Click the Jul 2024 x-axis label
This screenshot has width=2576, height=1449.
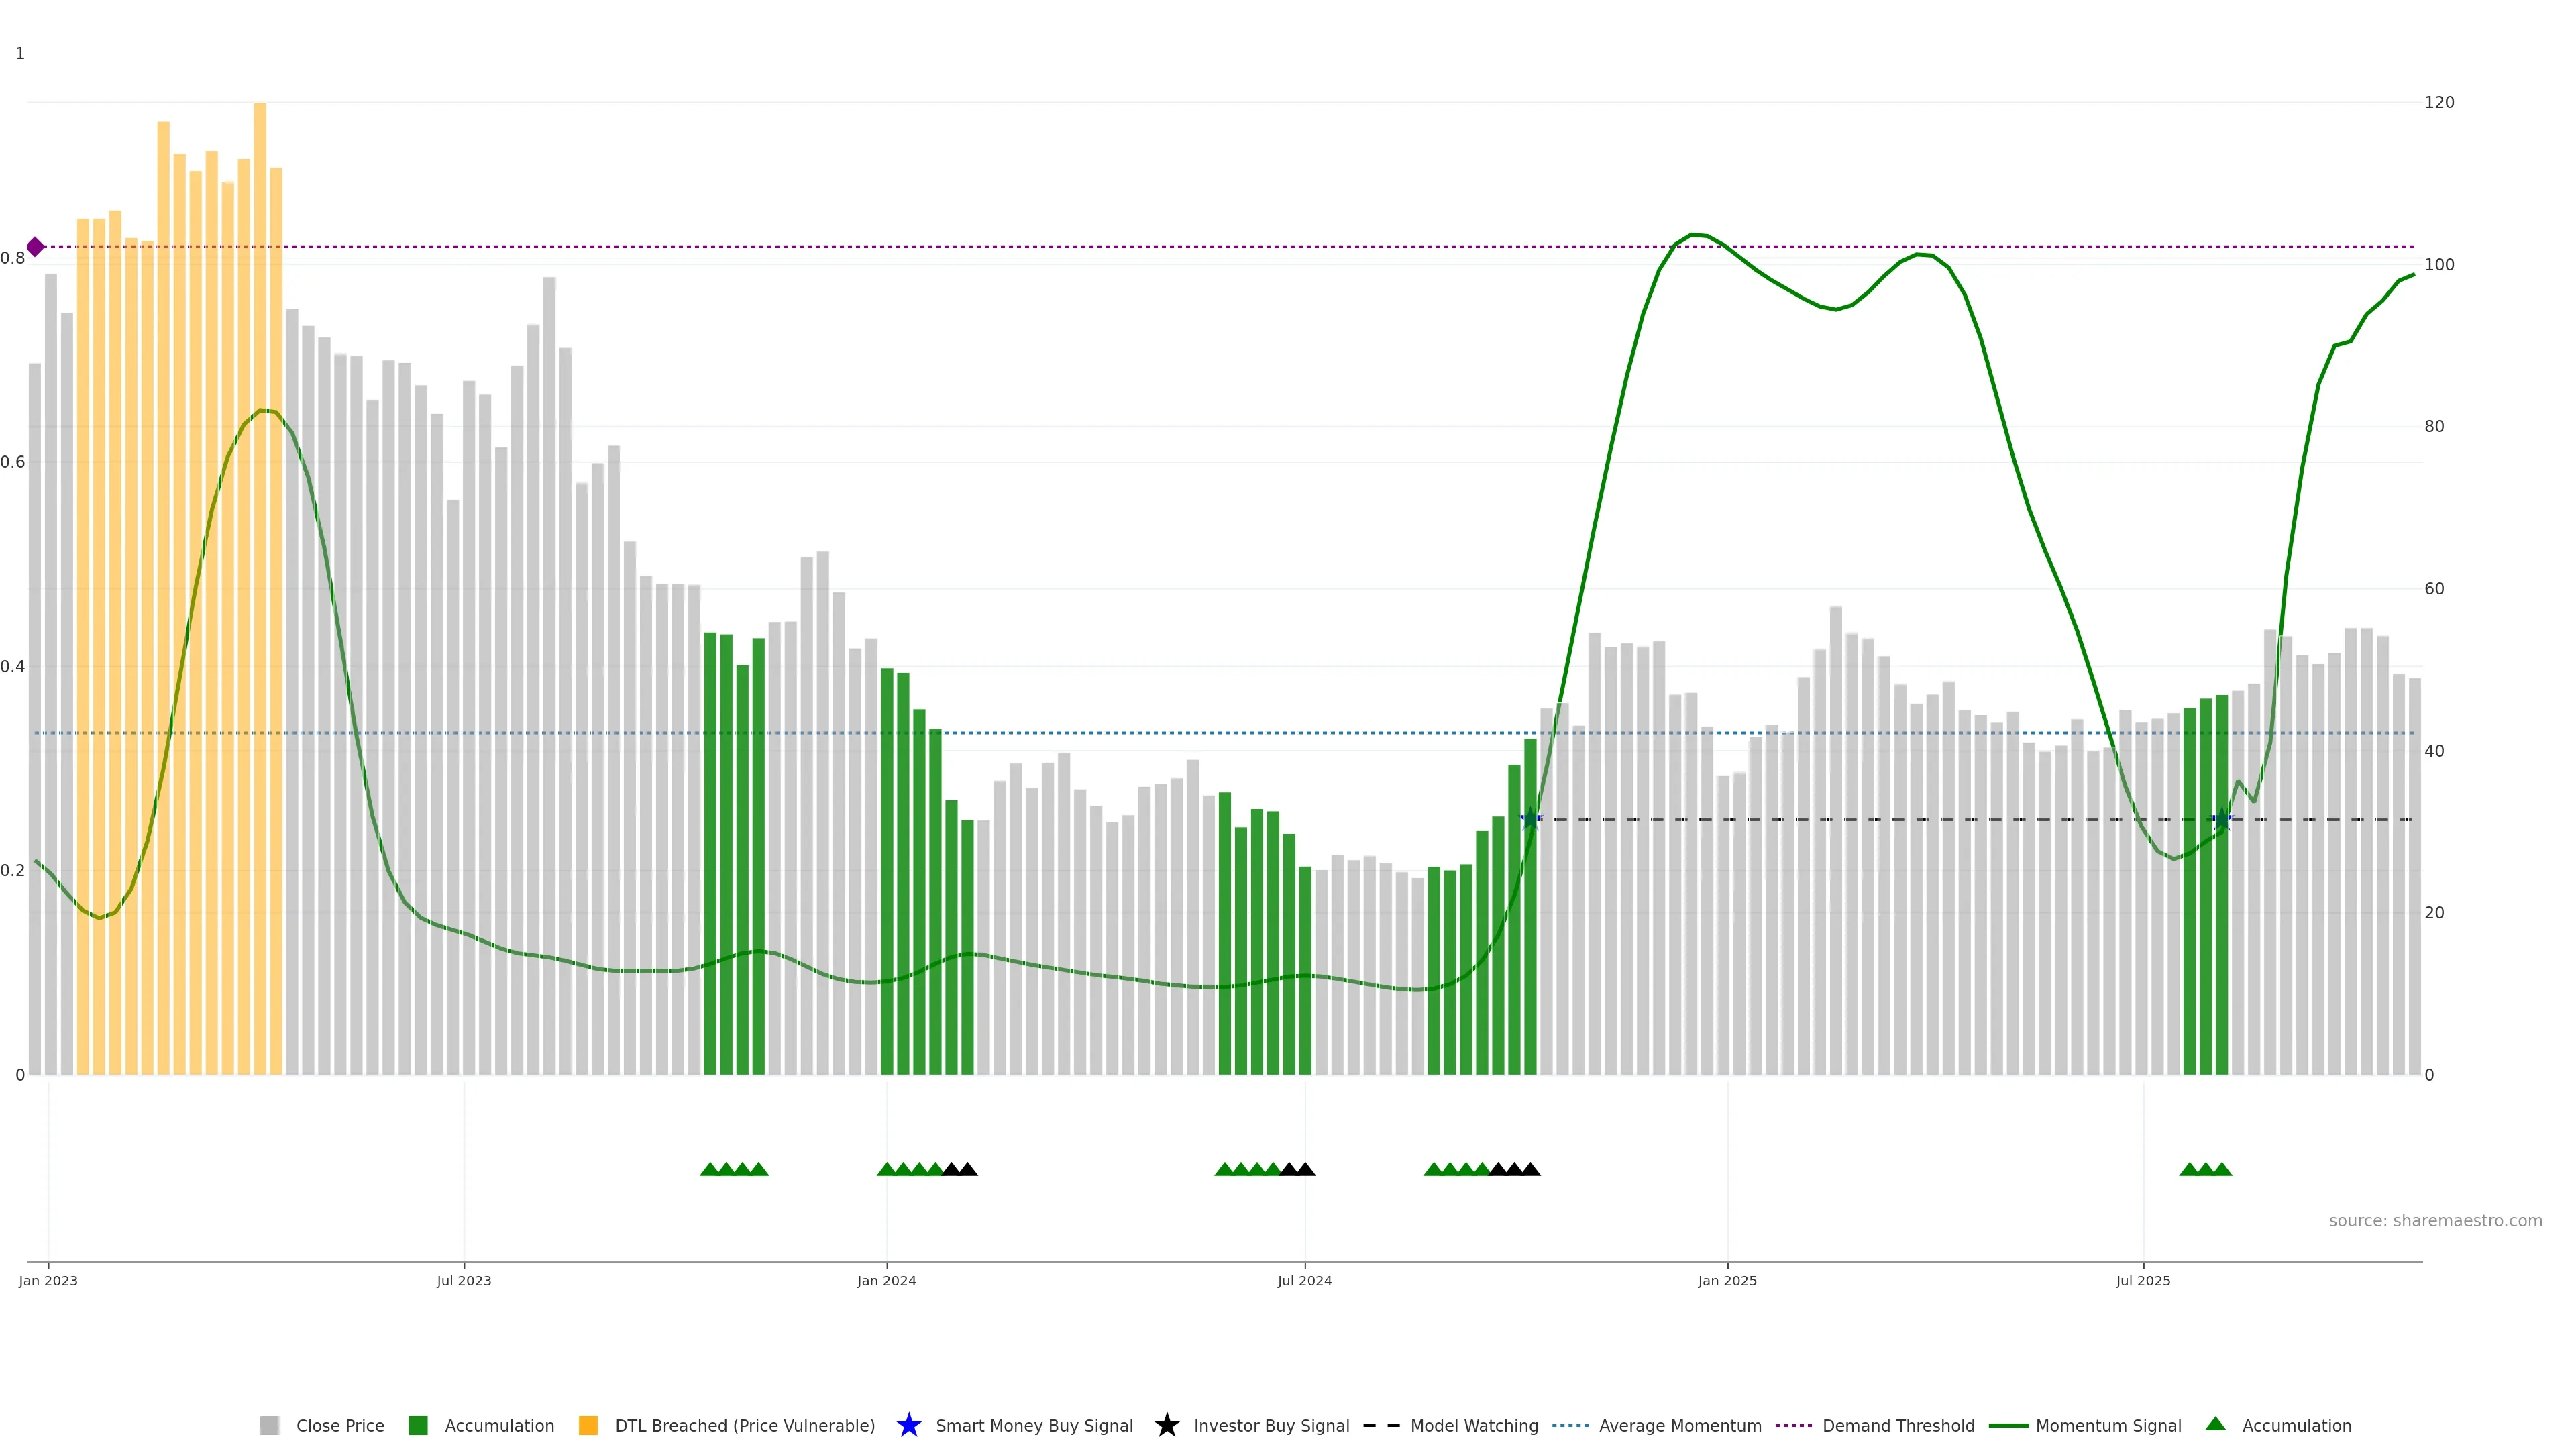[1304, 1281]
